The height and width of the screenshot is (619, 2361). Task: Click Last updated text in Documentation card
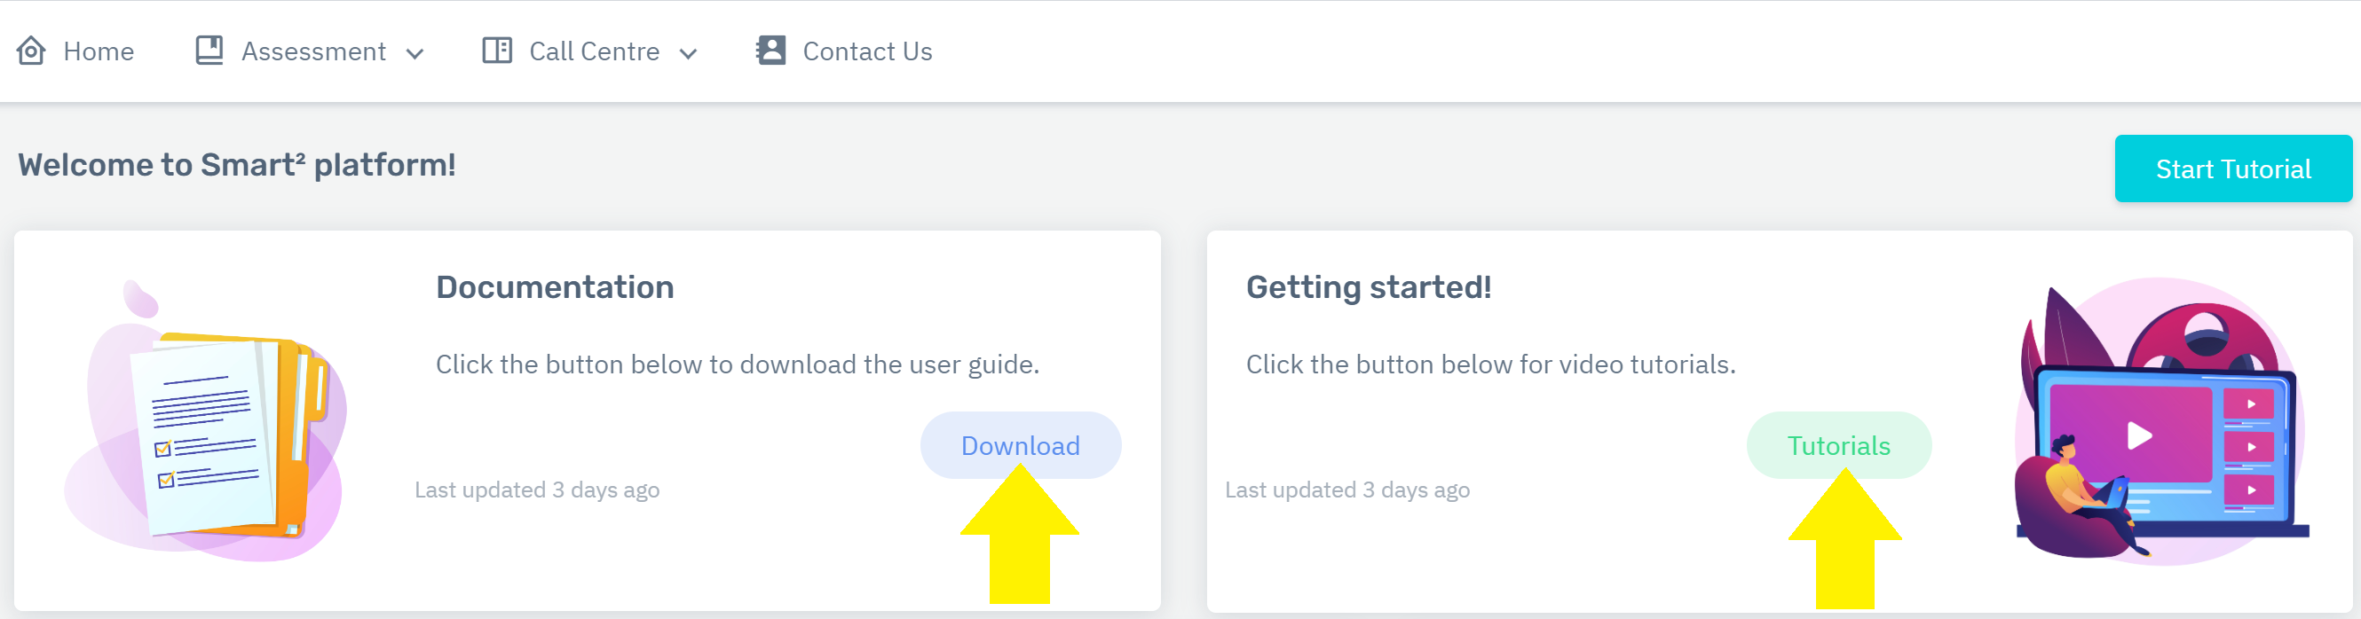tap(536, 490)
